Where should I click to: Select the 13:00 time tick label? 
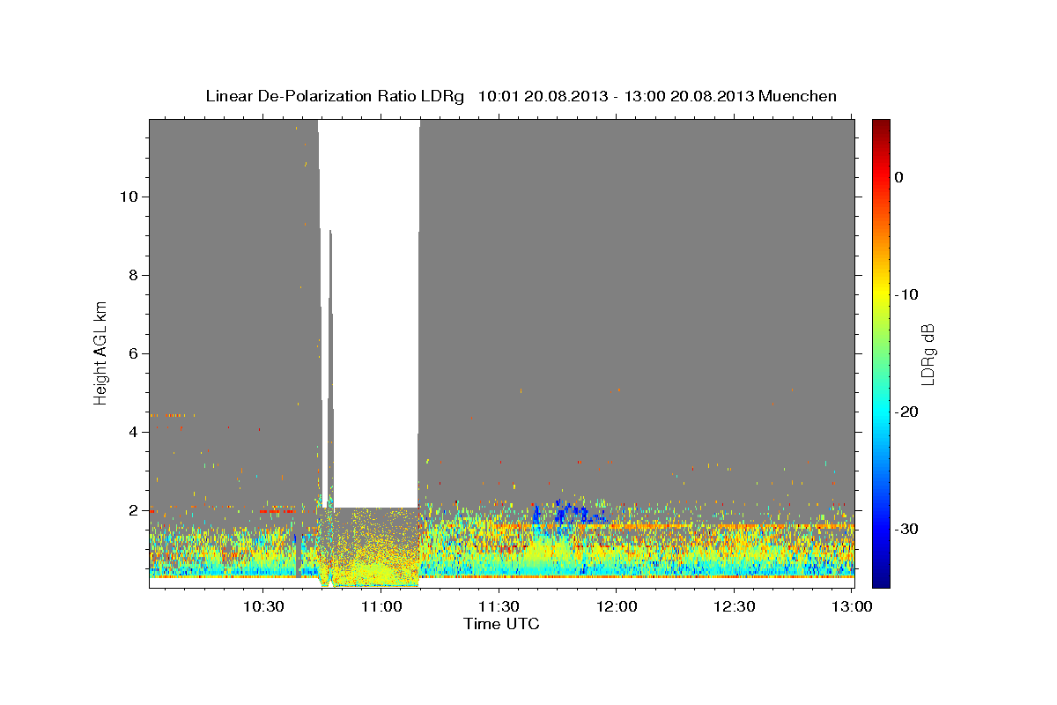[851, 607]
